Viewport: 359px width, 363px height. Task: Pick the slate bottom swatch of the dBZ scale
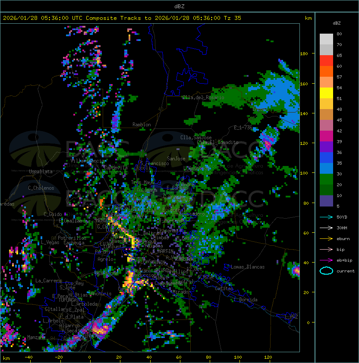pos(326,201)
